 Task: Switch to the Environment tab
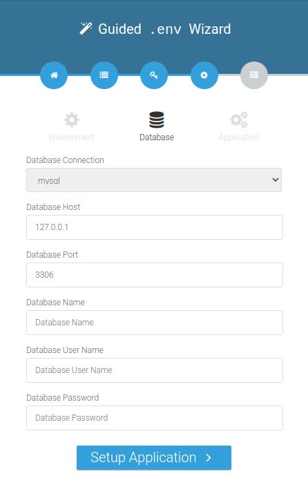click(x=71, y=126)
